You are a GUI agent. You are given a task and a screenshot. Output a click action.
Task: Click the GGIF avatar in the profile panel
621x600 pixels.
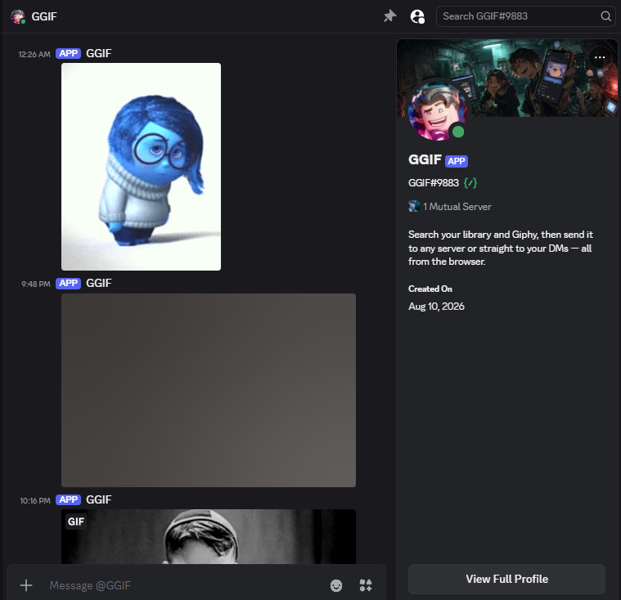pyautogui.click(x=438, y=111)
